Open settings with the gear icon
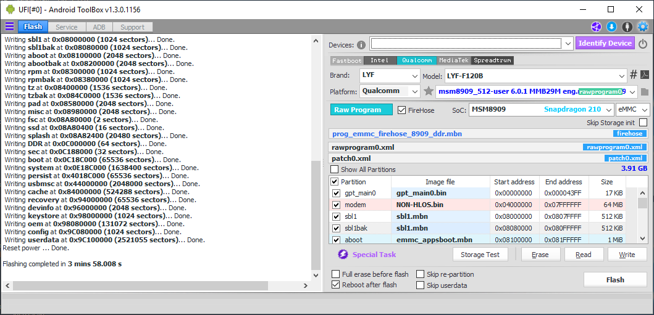Viewport: 654px width, 315px height. 643,27
